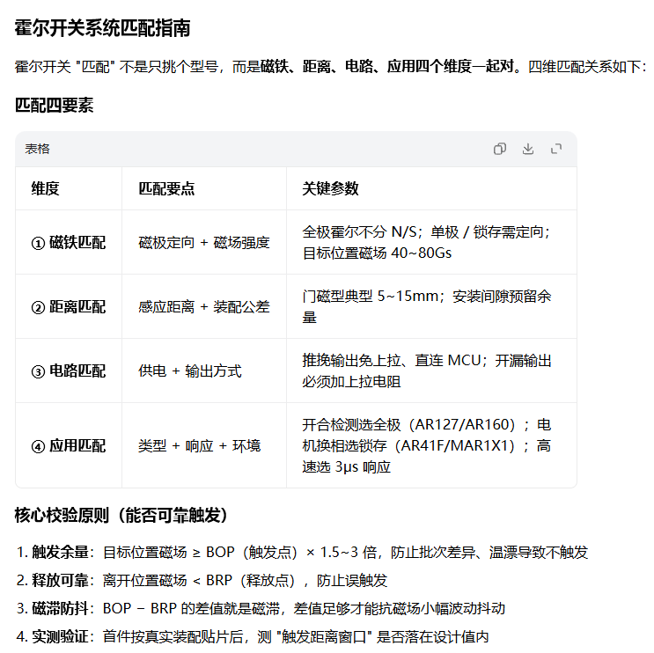Click list item 4 实测验证

click(253, 637)
